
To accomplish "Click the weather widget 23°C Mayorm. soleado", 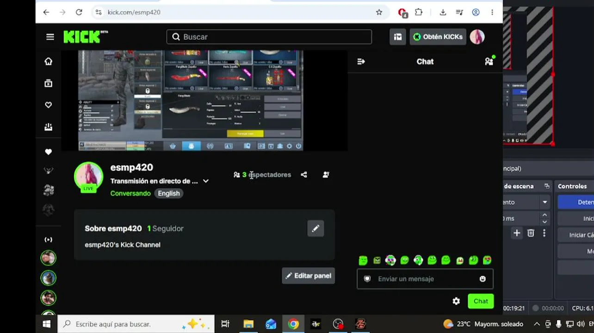I will tap(483, 324).
